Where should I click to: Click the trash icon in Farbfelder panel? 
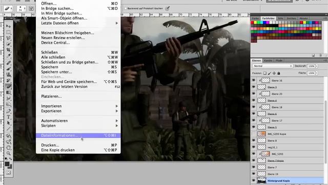pos(320,55)
